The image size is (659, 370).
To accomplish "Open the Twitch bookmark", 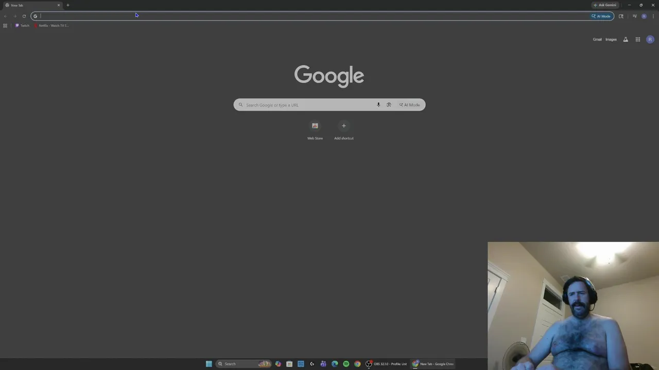I will point(22,25).
